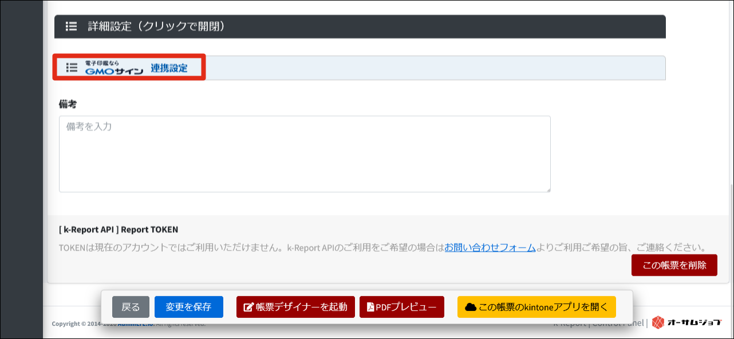Screen dimensions: 734x339
Task: Click the cloud icon on the kintone button
Action: (471, 308)
